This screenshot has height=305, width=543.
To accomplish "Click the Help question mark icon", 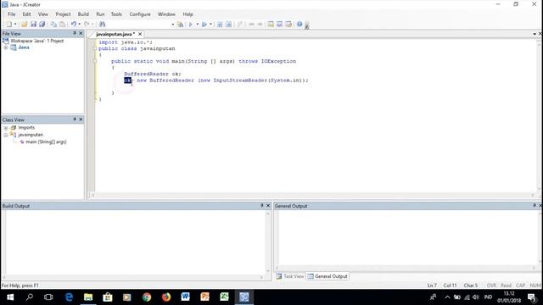I will coord(299,25).
